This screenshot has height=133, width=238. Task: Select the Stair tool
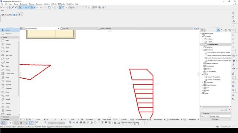point(10,66)
